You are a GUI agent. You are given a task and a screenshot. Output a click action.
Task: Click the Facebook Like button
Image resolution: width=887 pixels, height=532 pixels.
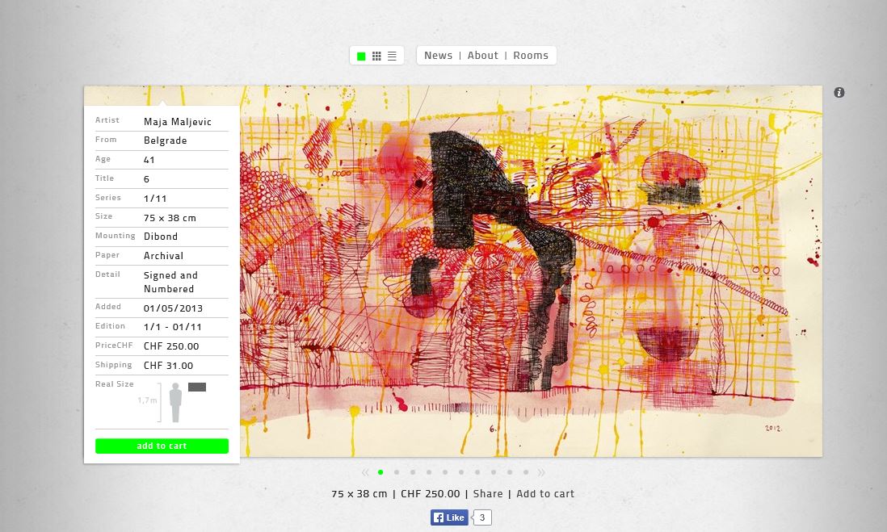(449, 517)
